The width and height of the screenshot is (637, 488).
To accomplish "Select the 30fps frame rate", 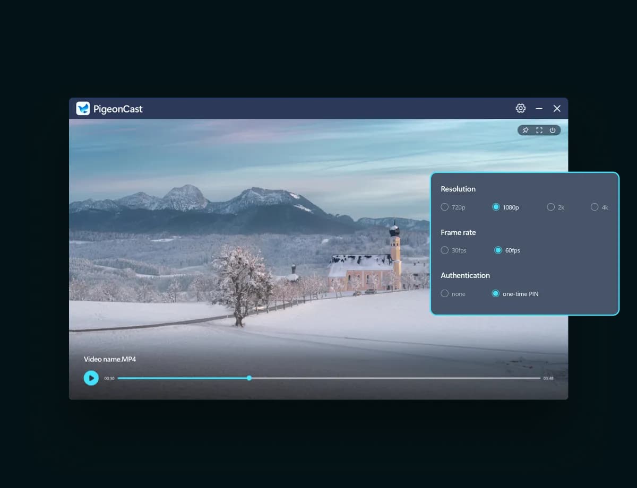I will 445,250.
